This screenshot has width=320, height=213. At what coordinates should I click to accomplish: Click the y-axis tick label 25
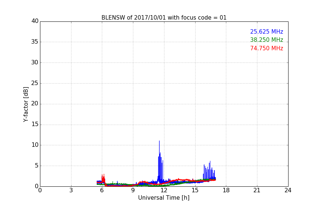[x=35, y=83]
